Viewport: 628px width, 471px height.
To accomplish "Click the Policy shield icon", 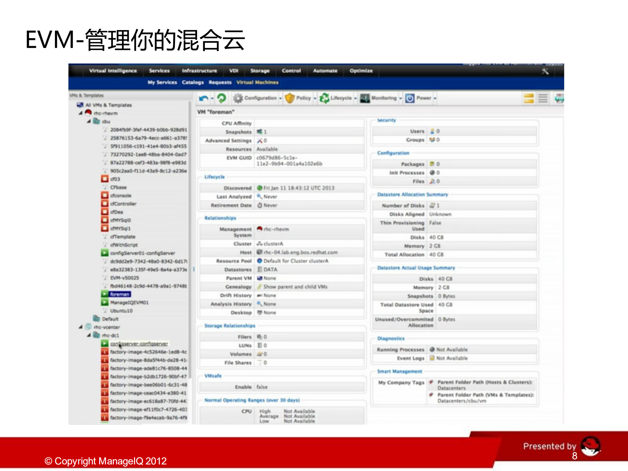I will tap(289, 98).
